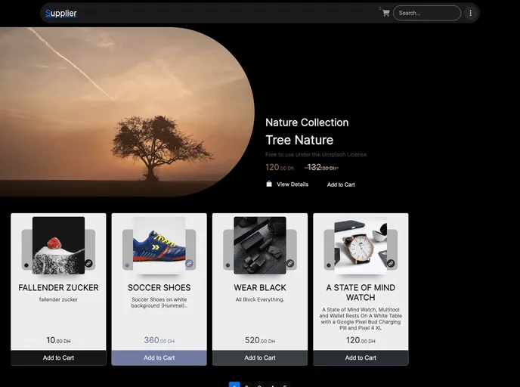Viewport: 520px width, 387px height.
Task: Add A State of Mind Watch to cart
Action: tap(361, 358)
